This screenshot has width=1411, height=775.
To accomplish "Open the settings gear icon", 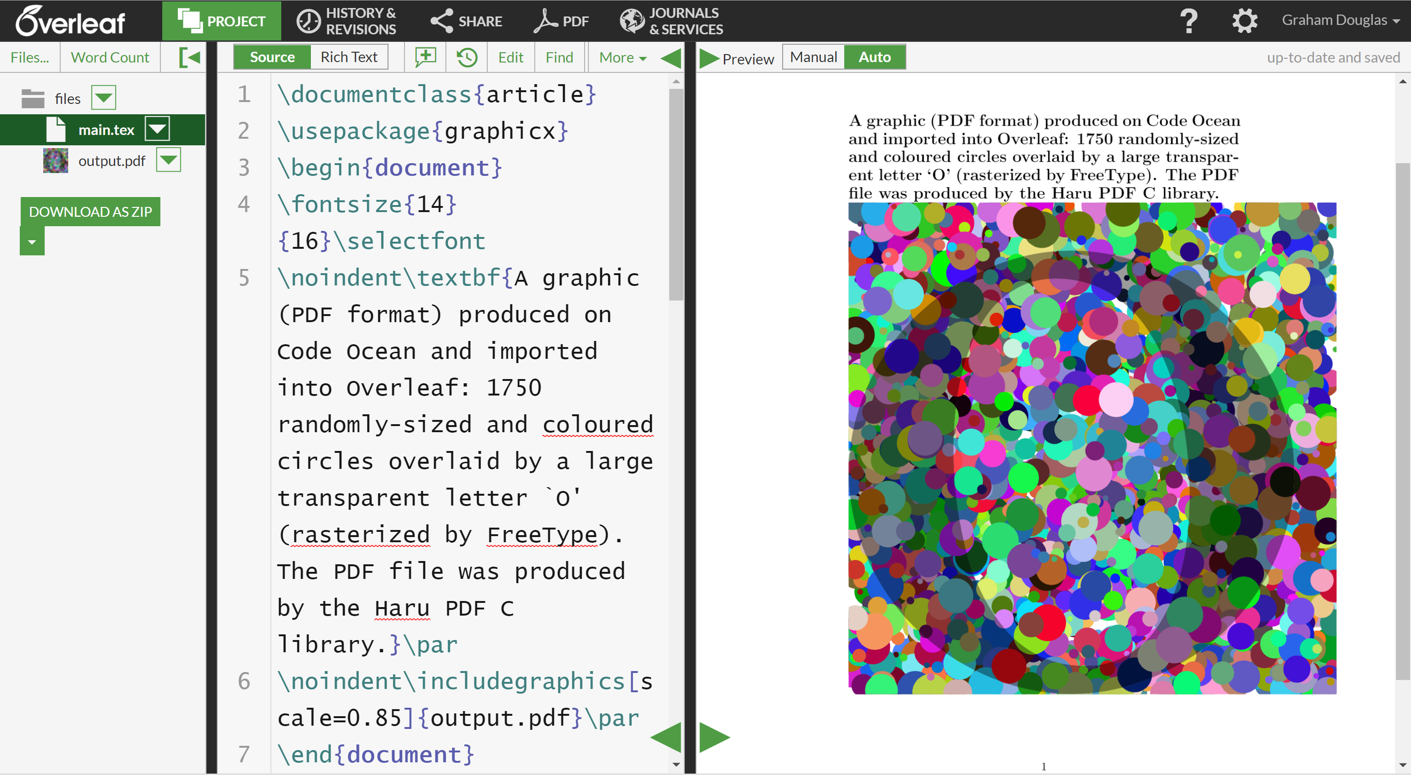I will pyautogui.click(x=1244, y=21).
